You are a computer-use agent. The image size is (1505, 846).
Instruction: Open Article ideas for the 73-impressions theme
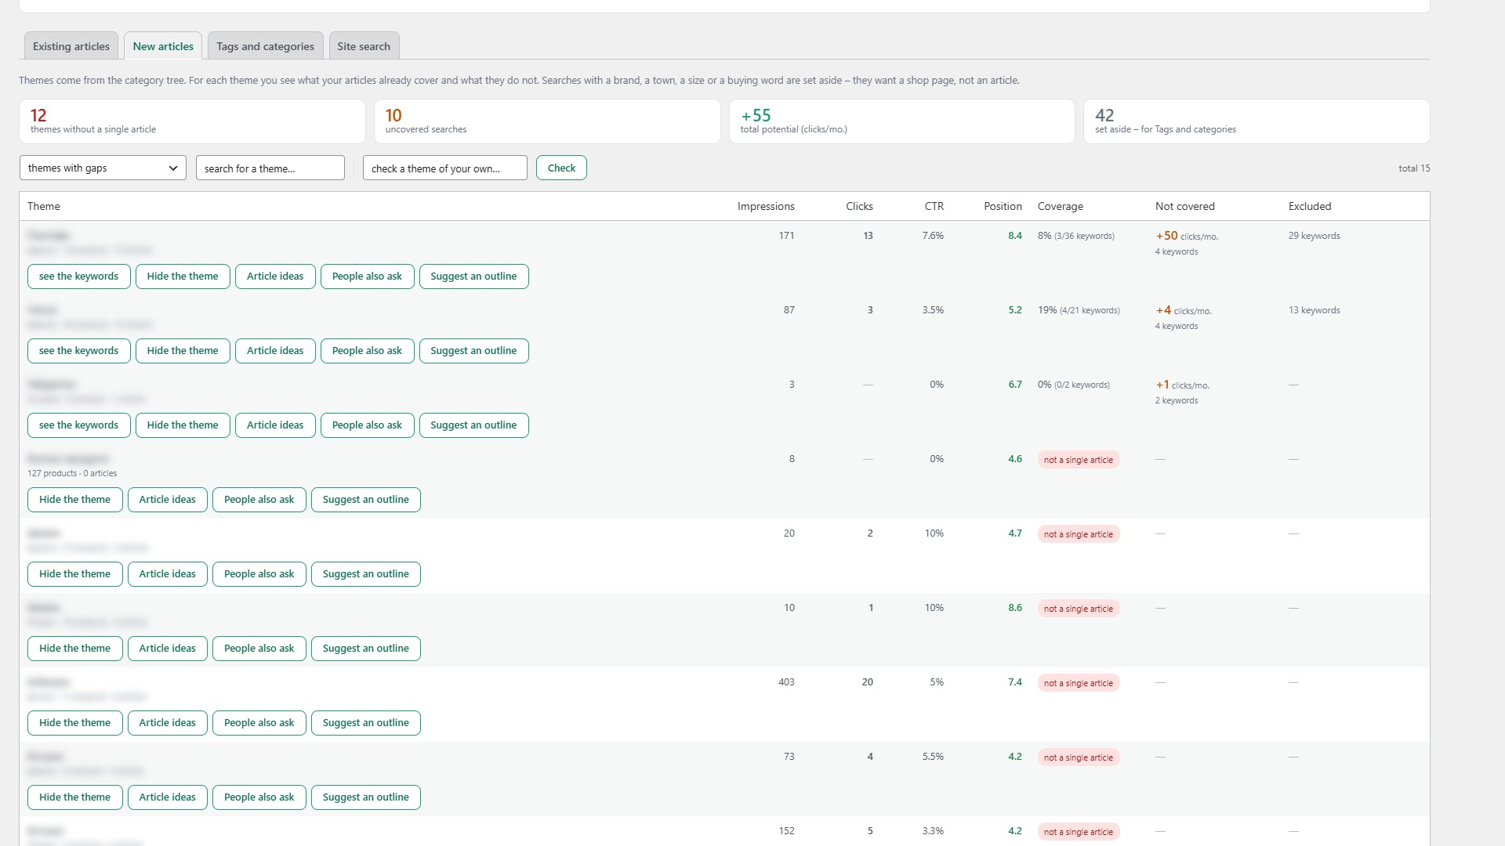[x=168, y=797]
